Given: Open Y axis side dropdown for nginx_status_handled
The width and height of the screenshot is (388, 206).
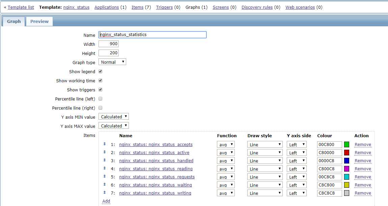Looking at the screenshot, I should (x=297, y=161).
